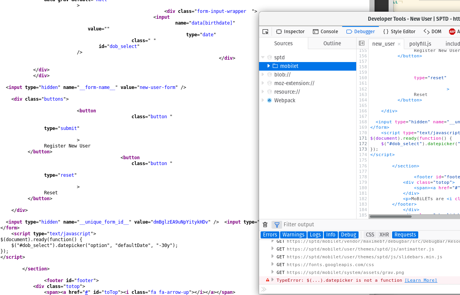Click the mobilet folder icon
460x295 pixels.
pyautogui.click(x=275, y=66)
